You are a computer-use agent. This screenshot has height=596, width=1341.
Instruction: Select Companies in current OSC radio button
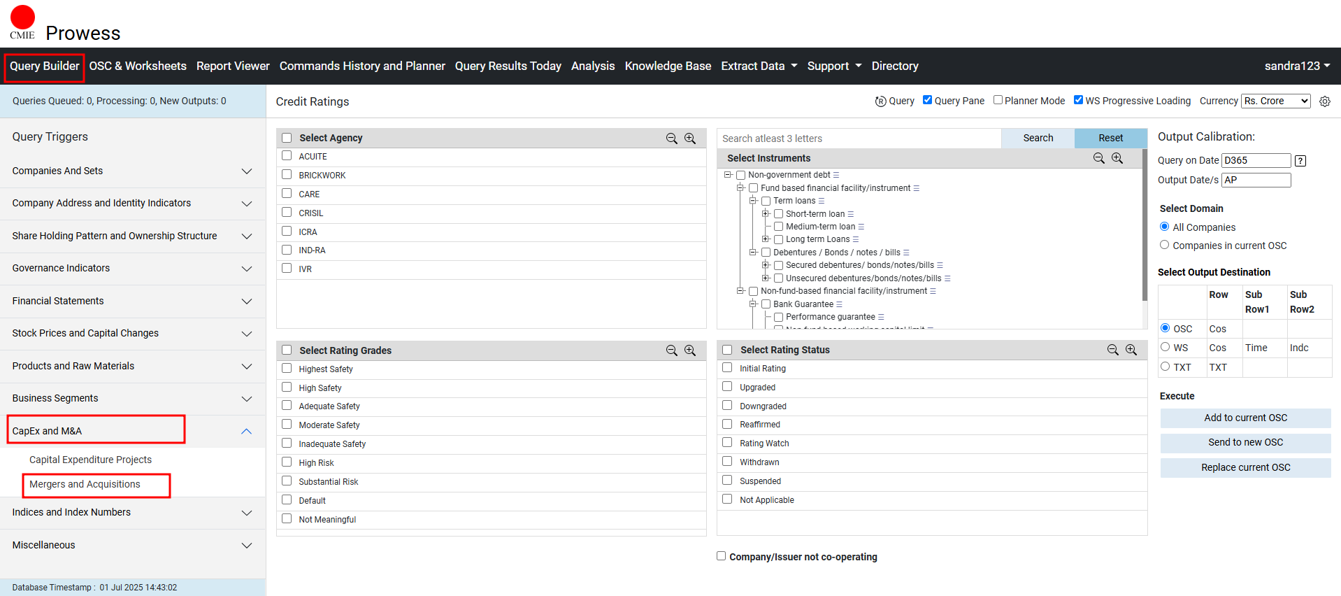1164,245
